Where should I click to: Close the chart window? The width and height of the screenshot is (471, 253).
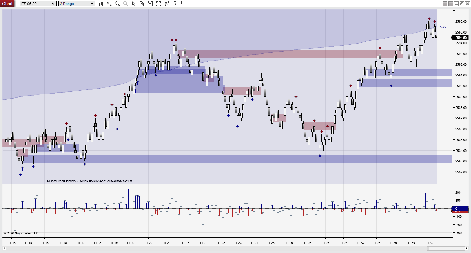(467, 4)
